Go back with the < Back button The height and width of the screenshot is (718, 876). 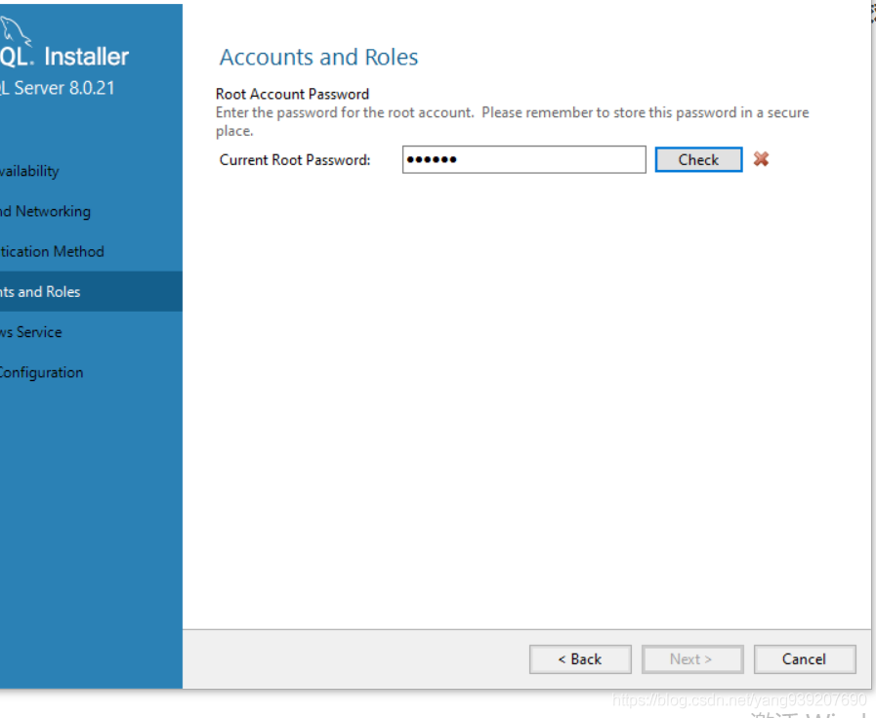580,659
